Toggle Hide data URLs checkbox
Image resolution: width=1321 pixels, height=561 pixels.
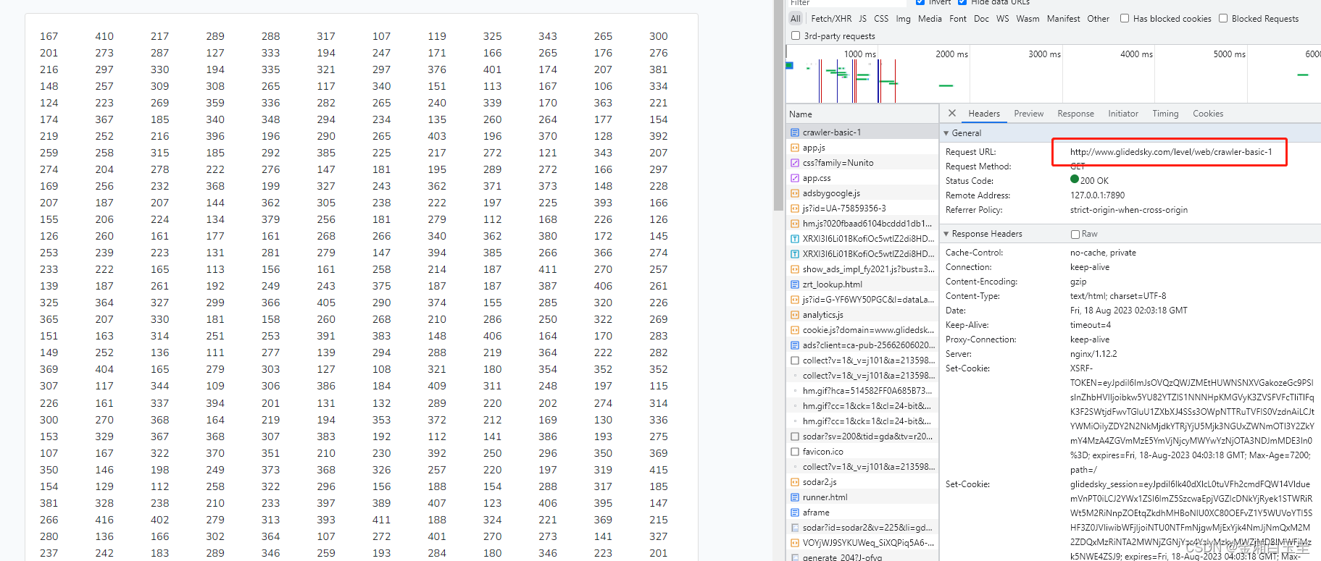962,2
